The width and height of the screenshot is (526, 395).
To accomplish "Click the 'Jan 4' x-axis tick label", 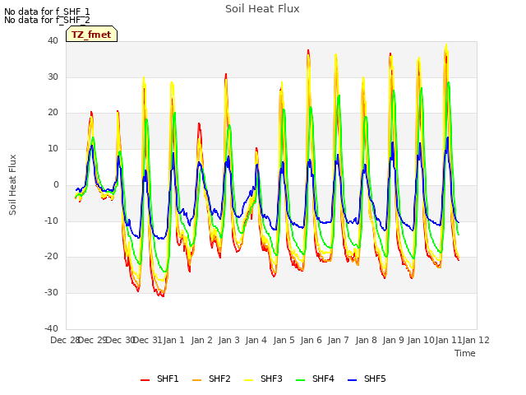I will pos(256,340).
